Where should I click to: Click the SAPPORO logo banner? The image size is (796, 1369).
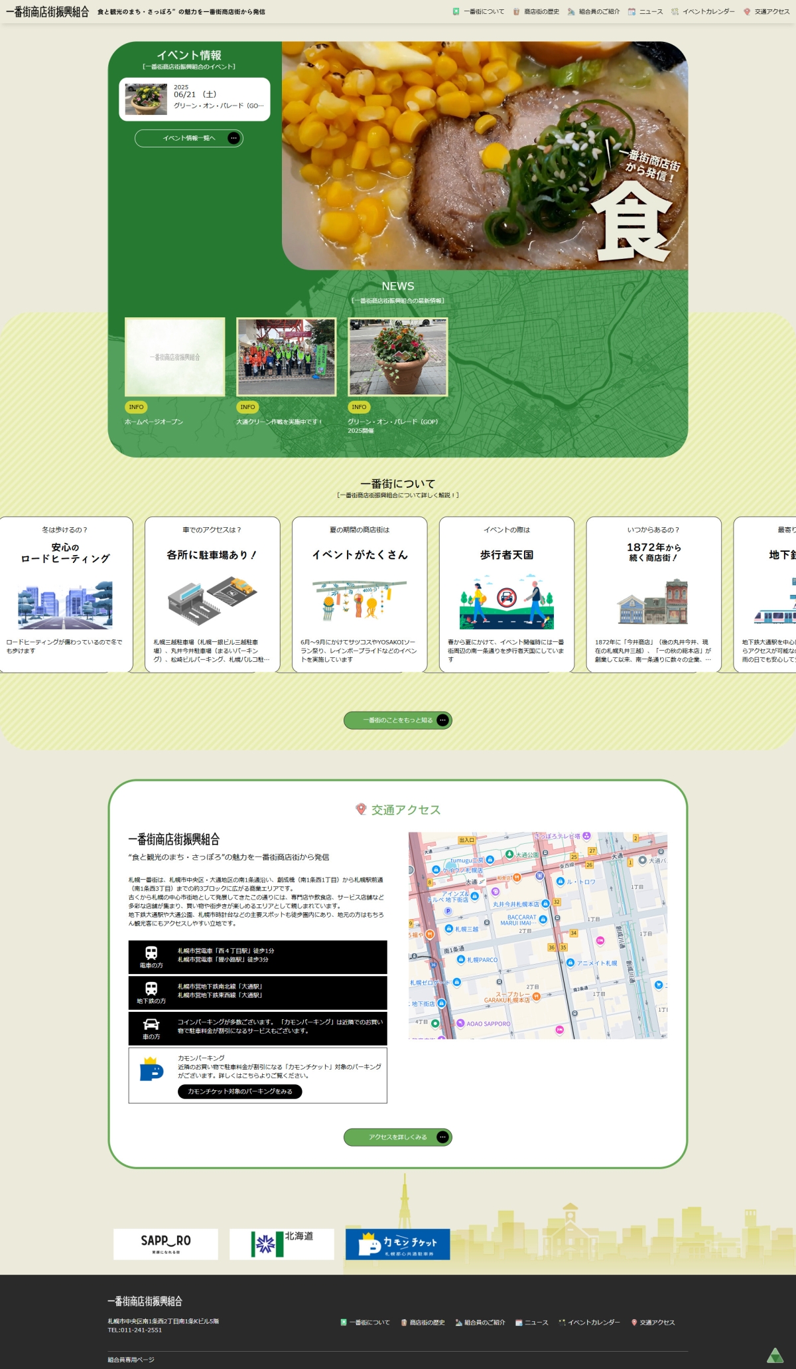[x=166, y=1244]
